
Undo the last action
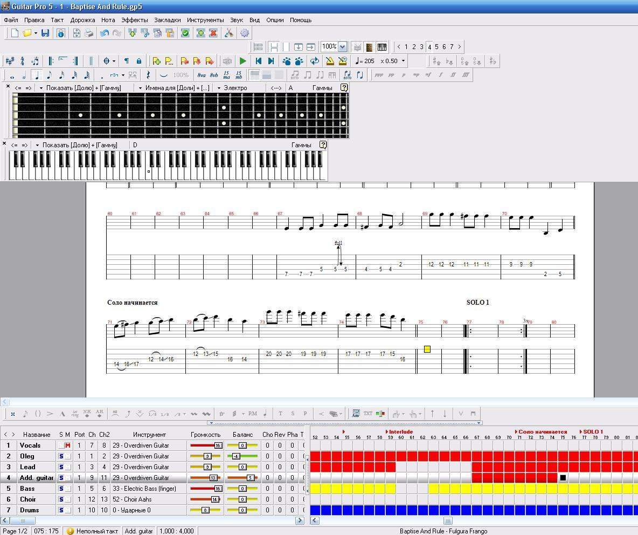point(105,33)
